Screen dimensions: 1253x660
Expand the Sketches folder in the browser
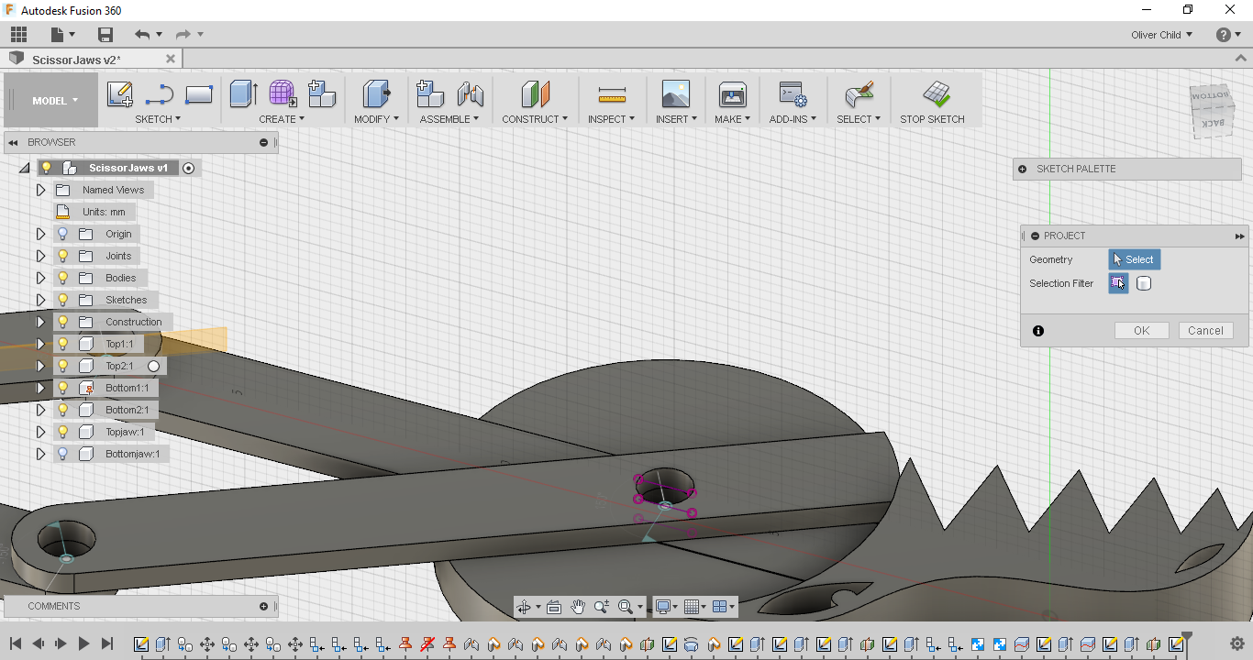pyautogui.click(x=39, y=300)
